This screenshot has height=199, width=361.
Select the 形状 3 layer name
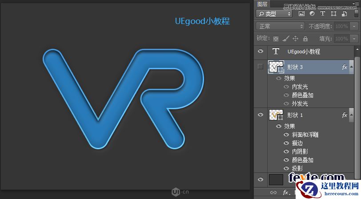[x=295, y=67]
